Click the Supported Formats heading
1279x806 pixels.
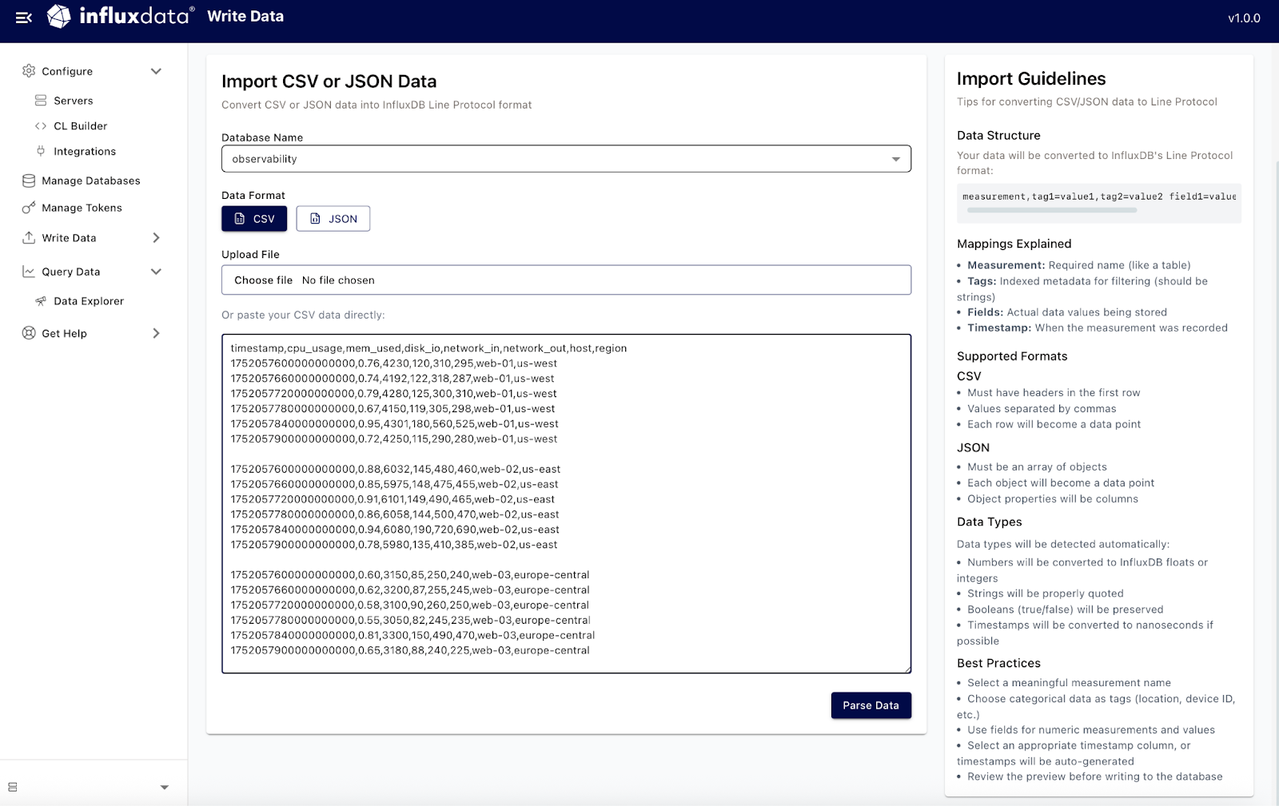point(1012,356)
